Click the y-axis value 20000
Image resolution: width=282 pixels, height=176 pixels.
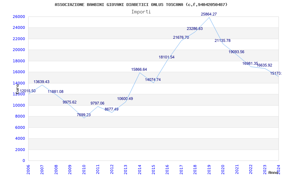[19, 50]
